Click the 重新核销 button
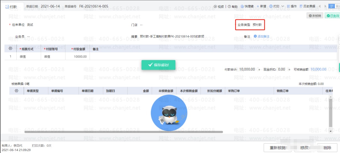Screen dimensions: 340x153 click(278, 148)
